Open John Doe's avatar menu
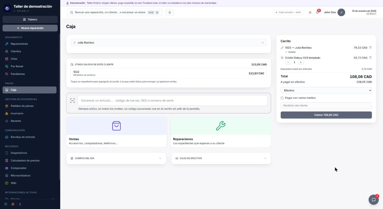Viewport: 383px width, 209px height. click(x=341, y=12)
